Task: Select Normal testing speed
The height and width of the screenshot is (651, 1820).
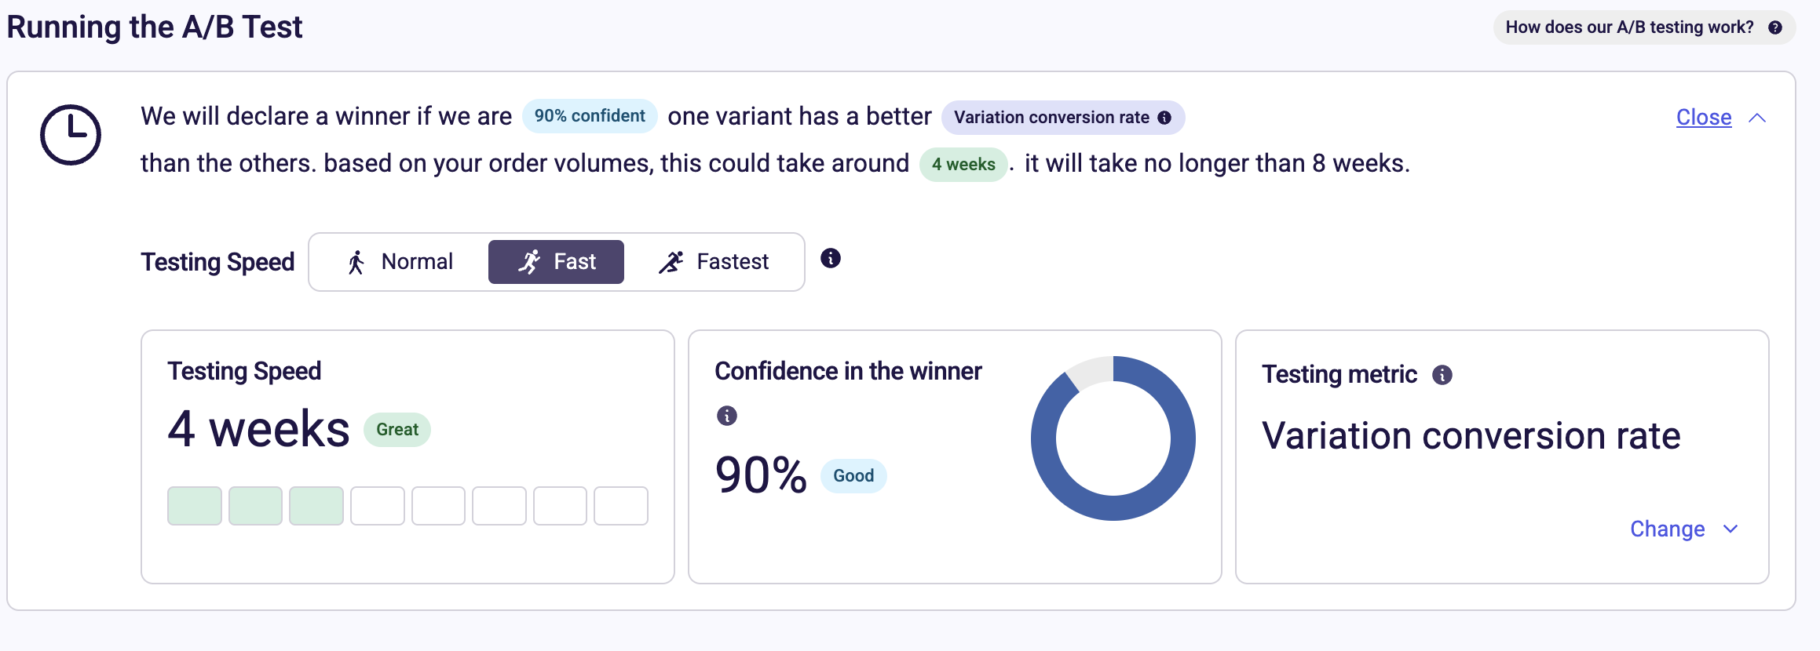Action: [x=400, y=262]
